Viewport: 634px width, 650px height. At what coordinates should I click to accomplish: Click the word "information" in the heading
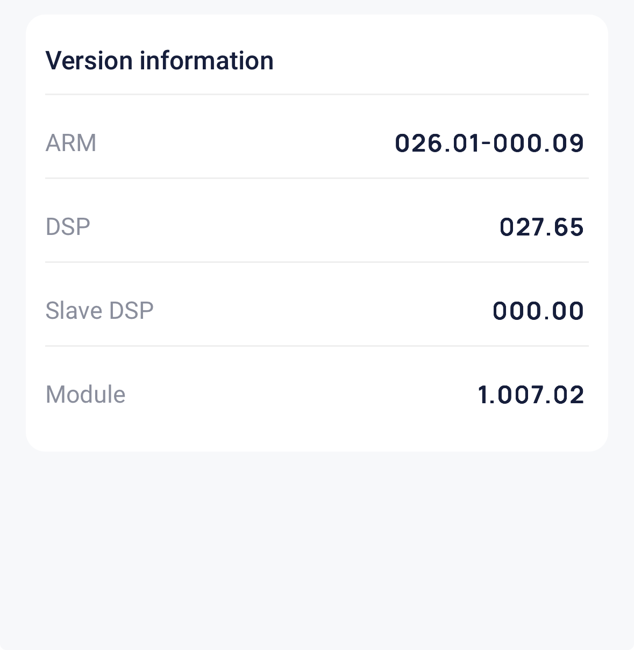click(206, 60)
